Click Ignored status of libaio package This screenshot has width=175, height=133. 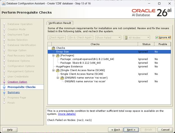[143, 63]
